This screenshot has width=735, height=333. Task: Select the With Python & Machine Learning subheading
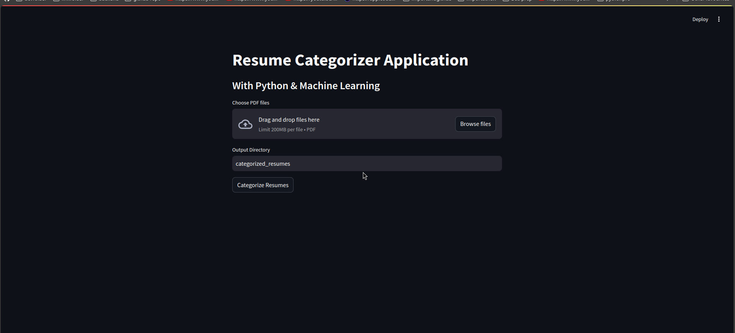(306, 86)
